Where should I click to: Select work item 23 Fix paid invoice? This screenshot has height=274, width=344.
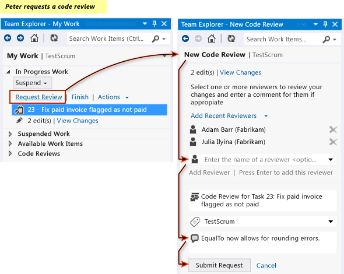tap(90, 110)
